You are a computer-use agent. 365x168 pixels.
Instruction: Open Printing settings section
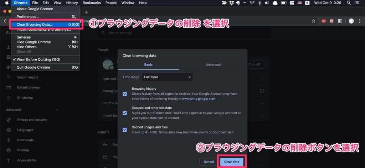click(x=23, y=150)
